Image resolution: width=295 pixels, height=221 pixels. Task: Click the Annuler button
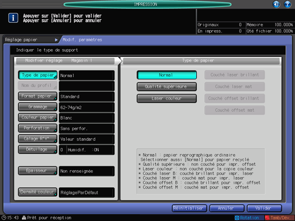pyautogui.click(x=227, y=208)
